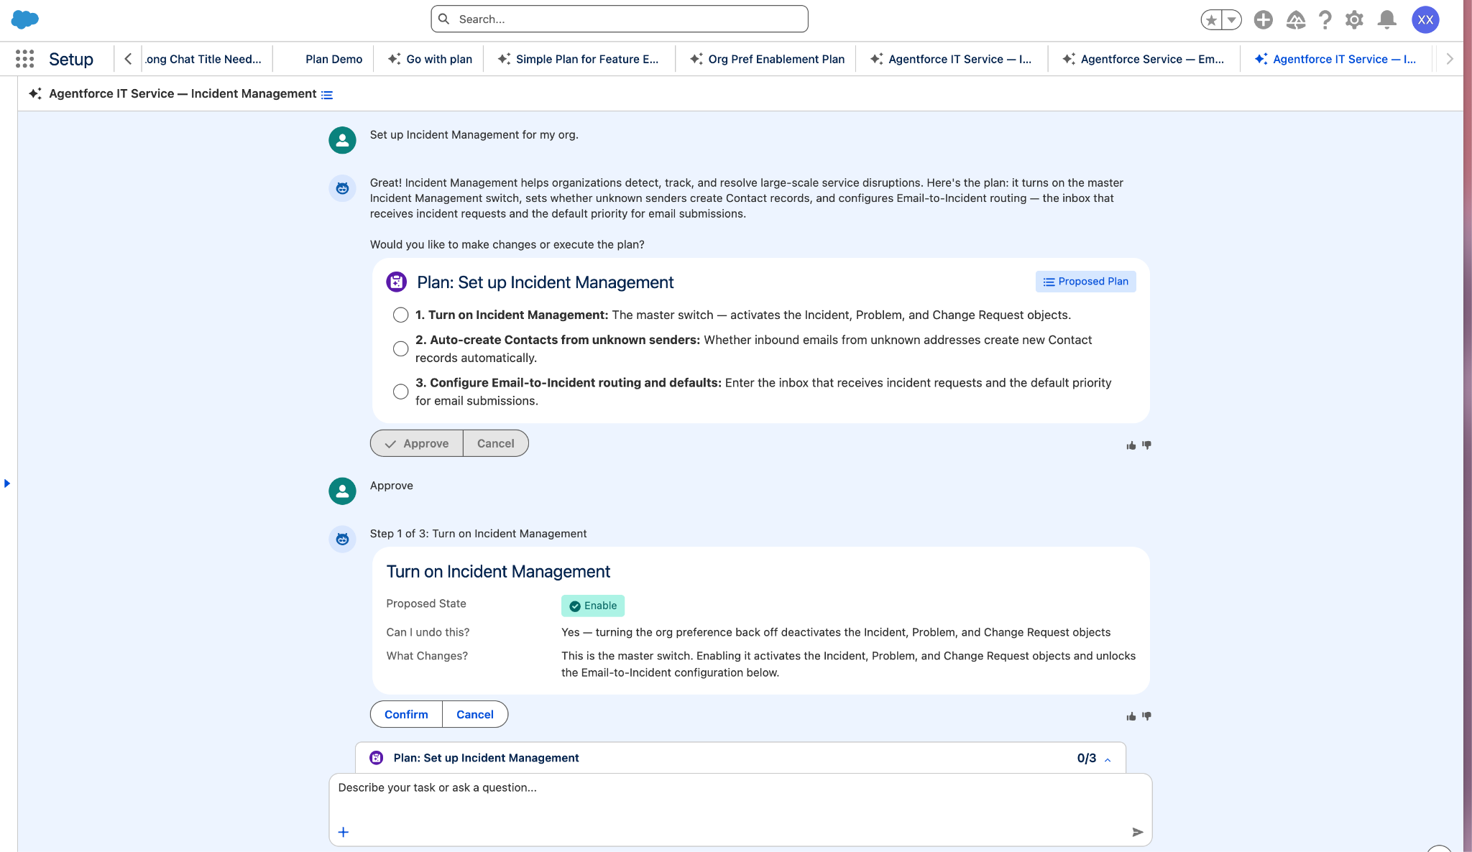The width and height of the screenshot is (1472, 852).
Task: Click the sparkle icon beside the chat title
Action: pyautogui.click(x=34, y=93)
